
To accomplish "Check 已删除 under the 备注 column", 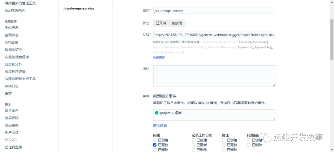I will tap(224, 150).
